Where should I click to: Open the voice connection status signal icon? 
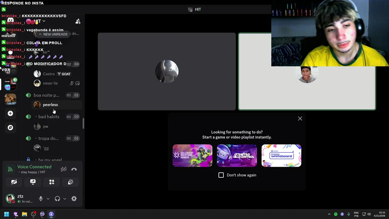pos(10,169)
